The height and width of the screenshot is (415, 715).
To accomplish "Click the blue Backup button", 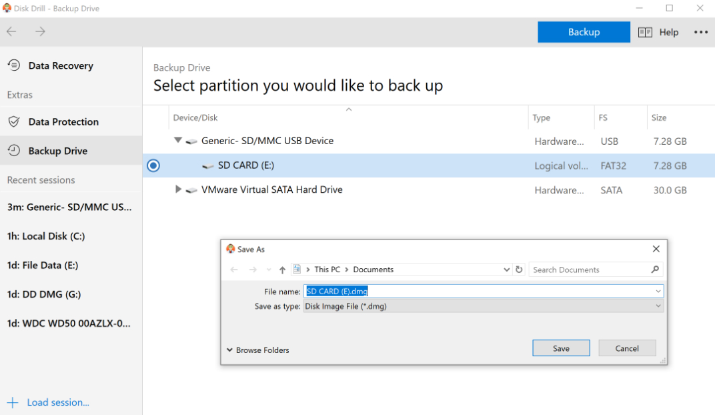I will click(584, 32).
